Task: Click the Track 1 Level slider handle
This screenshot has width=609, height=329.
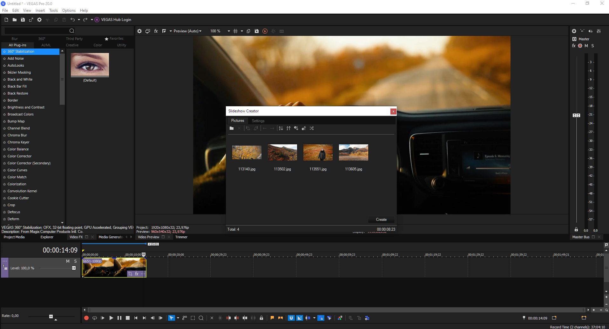Action: (x=74, y=268)
